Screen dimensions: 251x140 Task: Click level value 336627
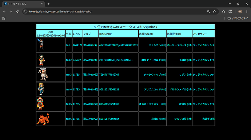coord(77,60)
